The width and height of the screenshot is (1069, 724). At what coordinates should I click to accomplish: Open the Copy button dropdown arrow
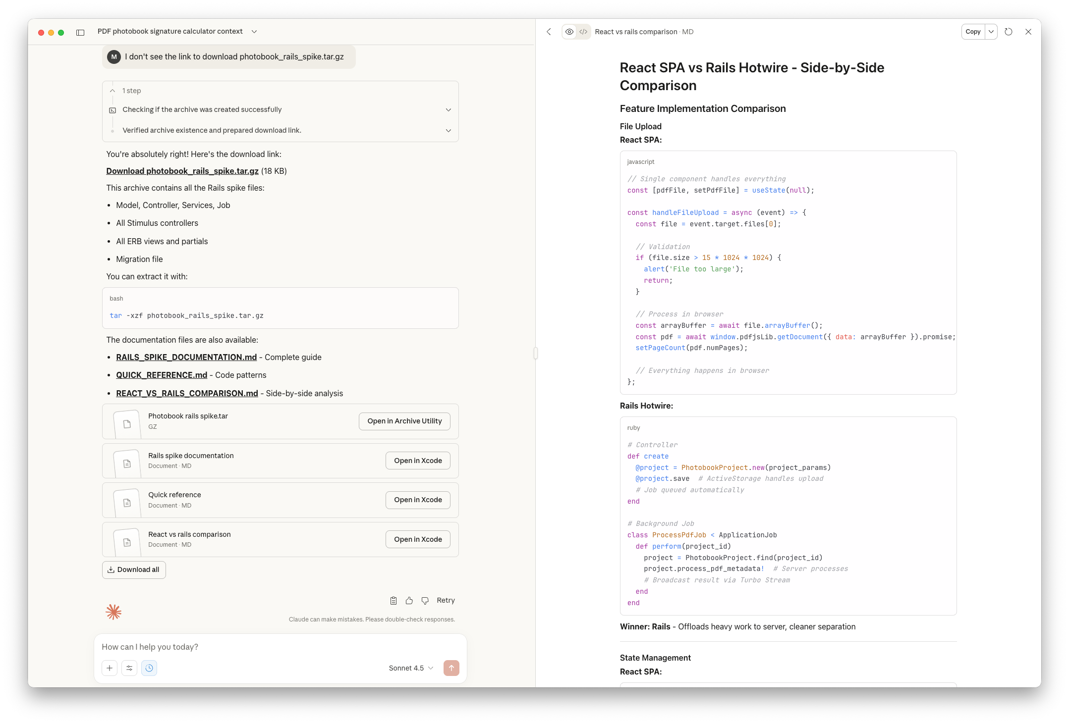pyautogui.click(x=992, y=32)
